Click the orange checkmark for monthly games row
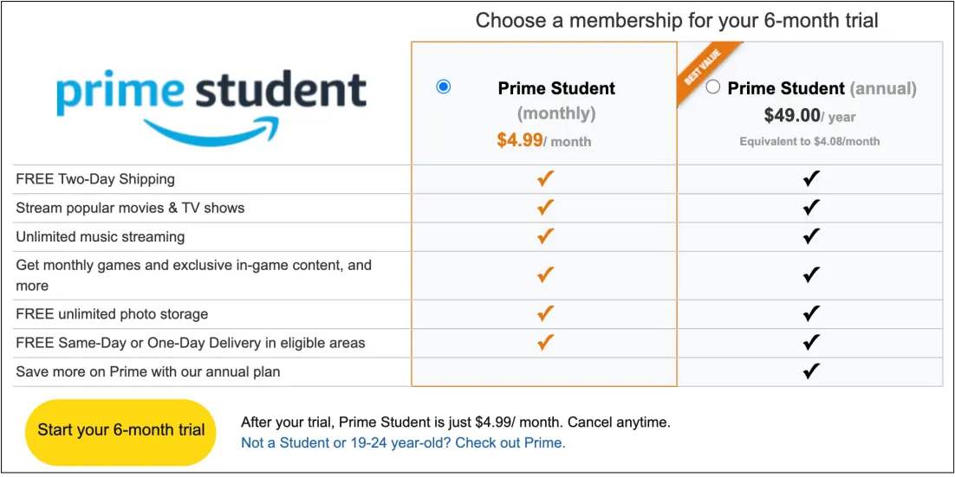Image resolution: width=955 pixels, height=477 pixels. [x=545, y=275]
